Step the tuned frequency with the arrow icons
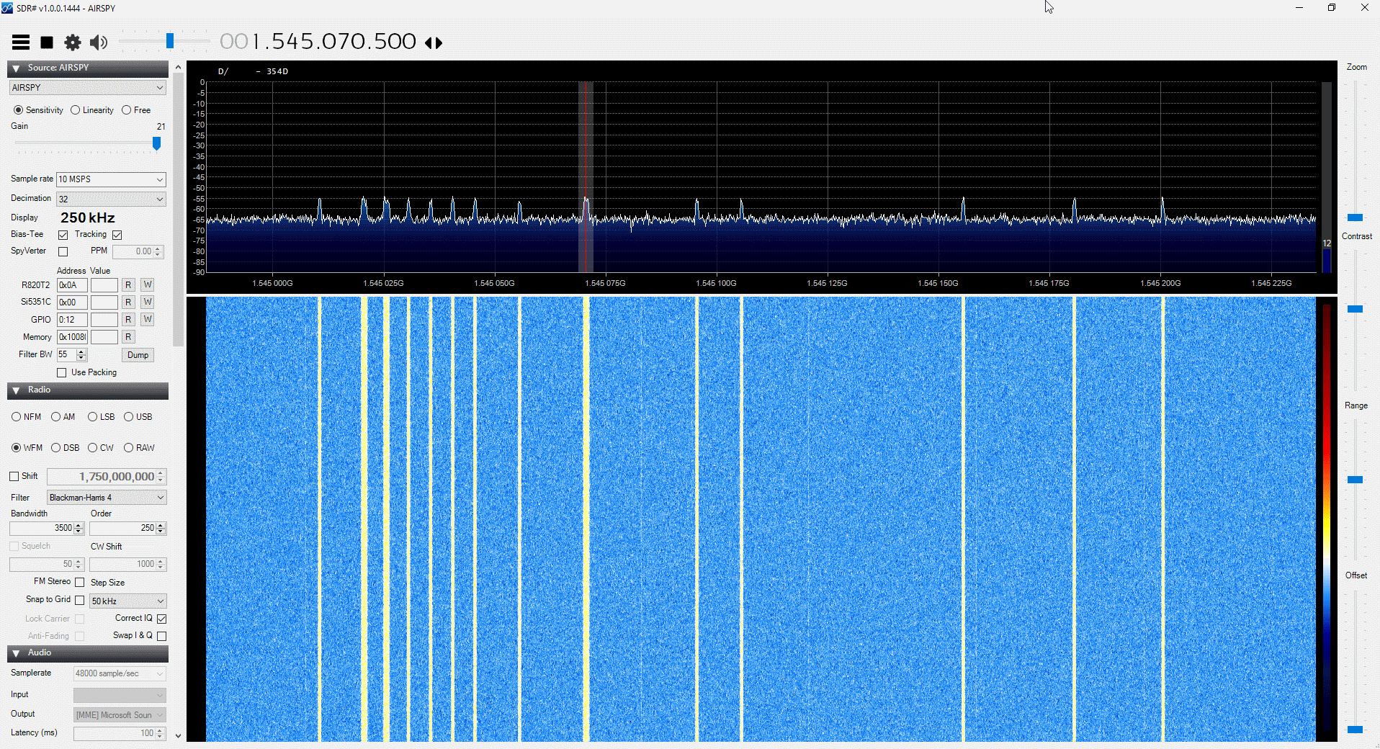The height and width of the screenshot is (749, 1380). click(x=433, y=43)
